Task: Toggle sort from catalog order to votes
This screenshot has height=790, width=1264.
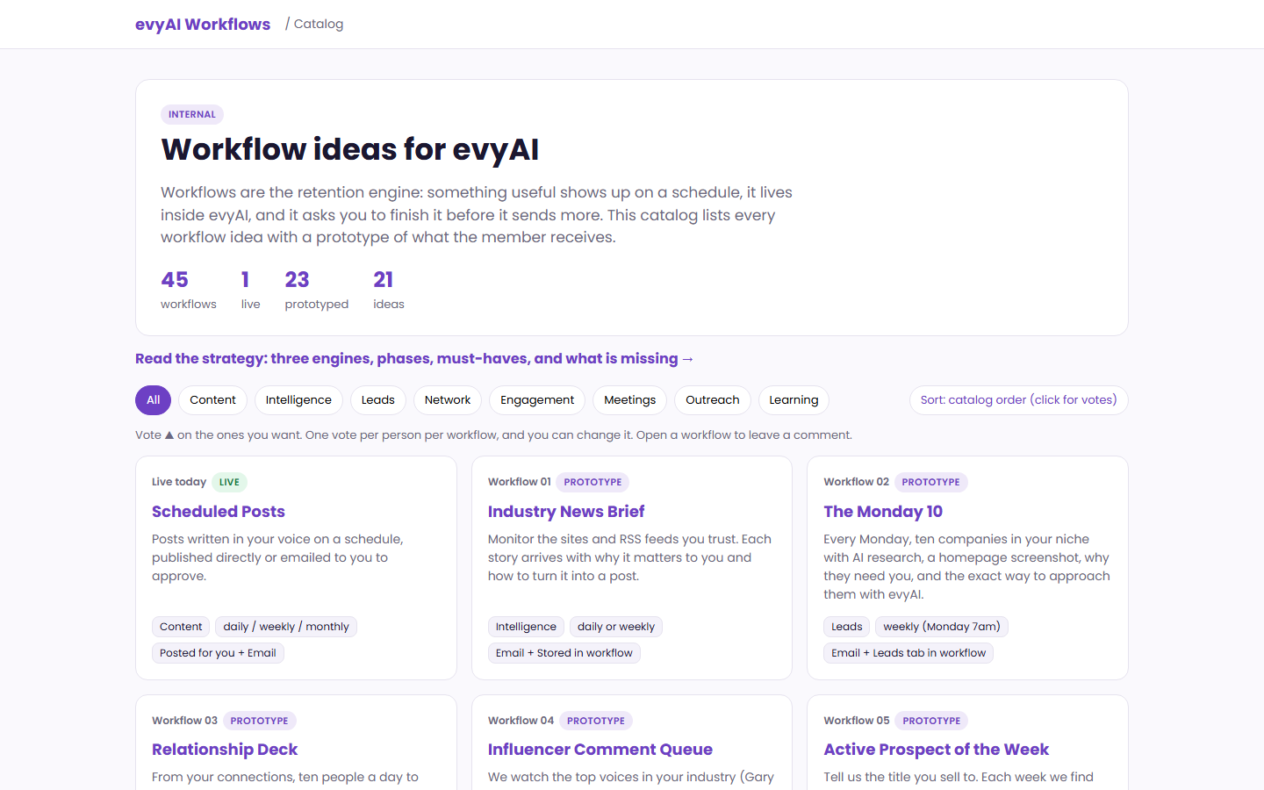Action: pyautogui.click(x=1018, y=400)
